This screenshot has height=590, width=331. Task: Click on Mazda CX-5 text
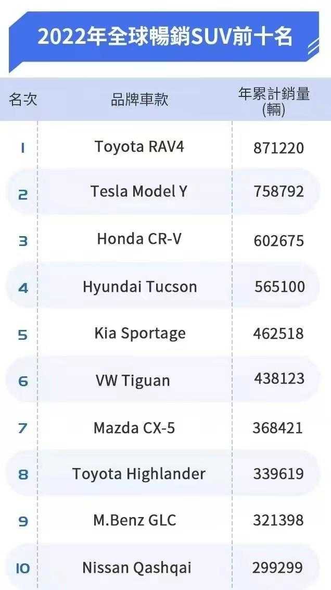click(134, 428)
